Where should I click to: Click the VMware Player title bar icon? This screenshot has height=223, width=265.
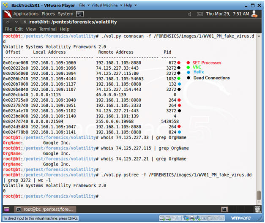point(5,5)
